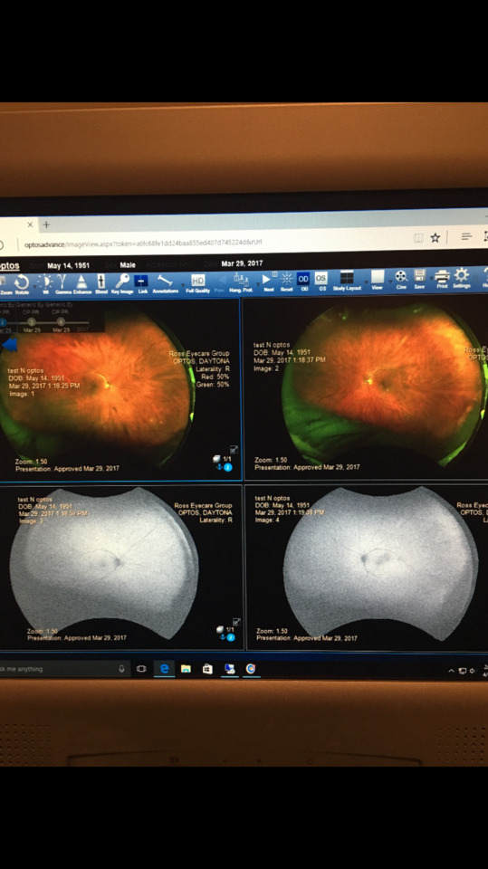Select fundus color image 1
Viewport: 488px width, 869px height.
(120, 389)
